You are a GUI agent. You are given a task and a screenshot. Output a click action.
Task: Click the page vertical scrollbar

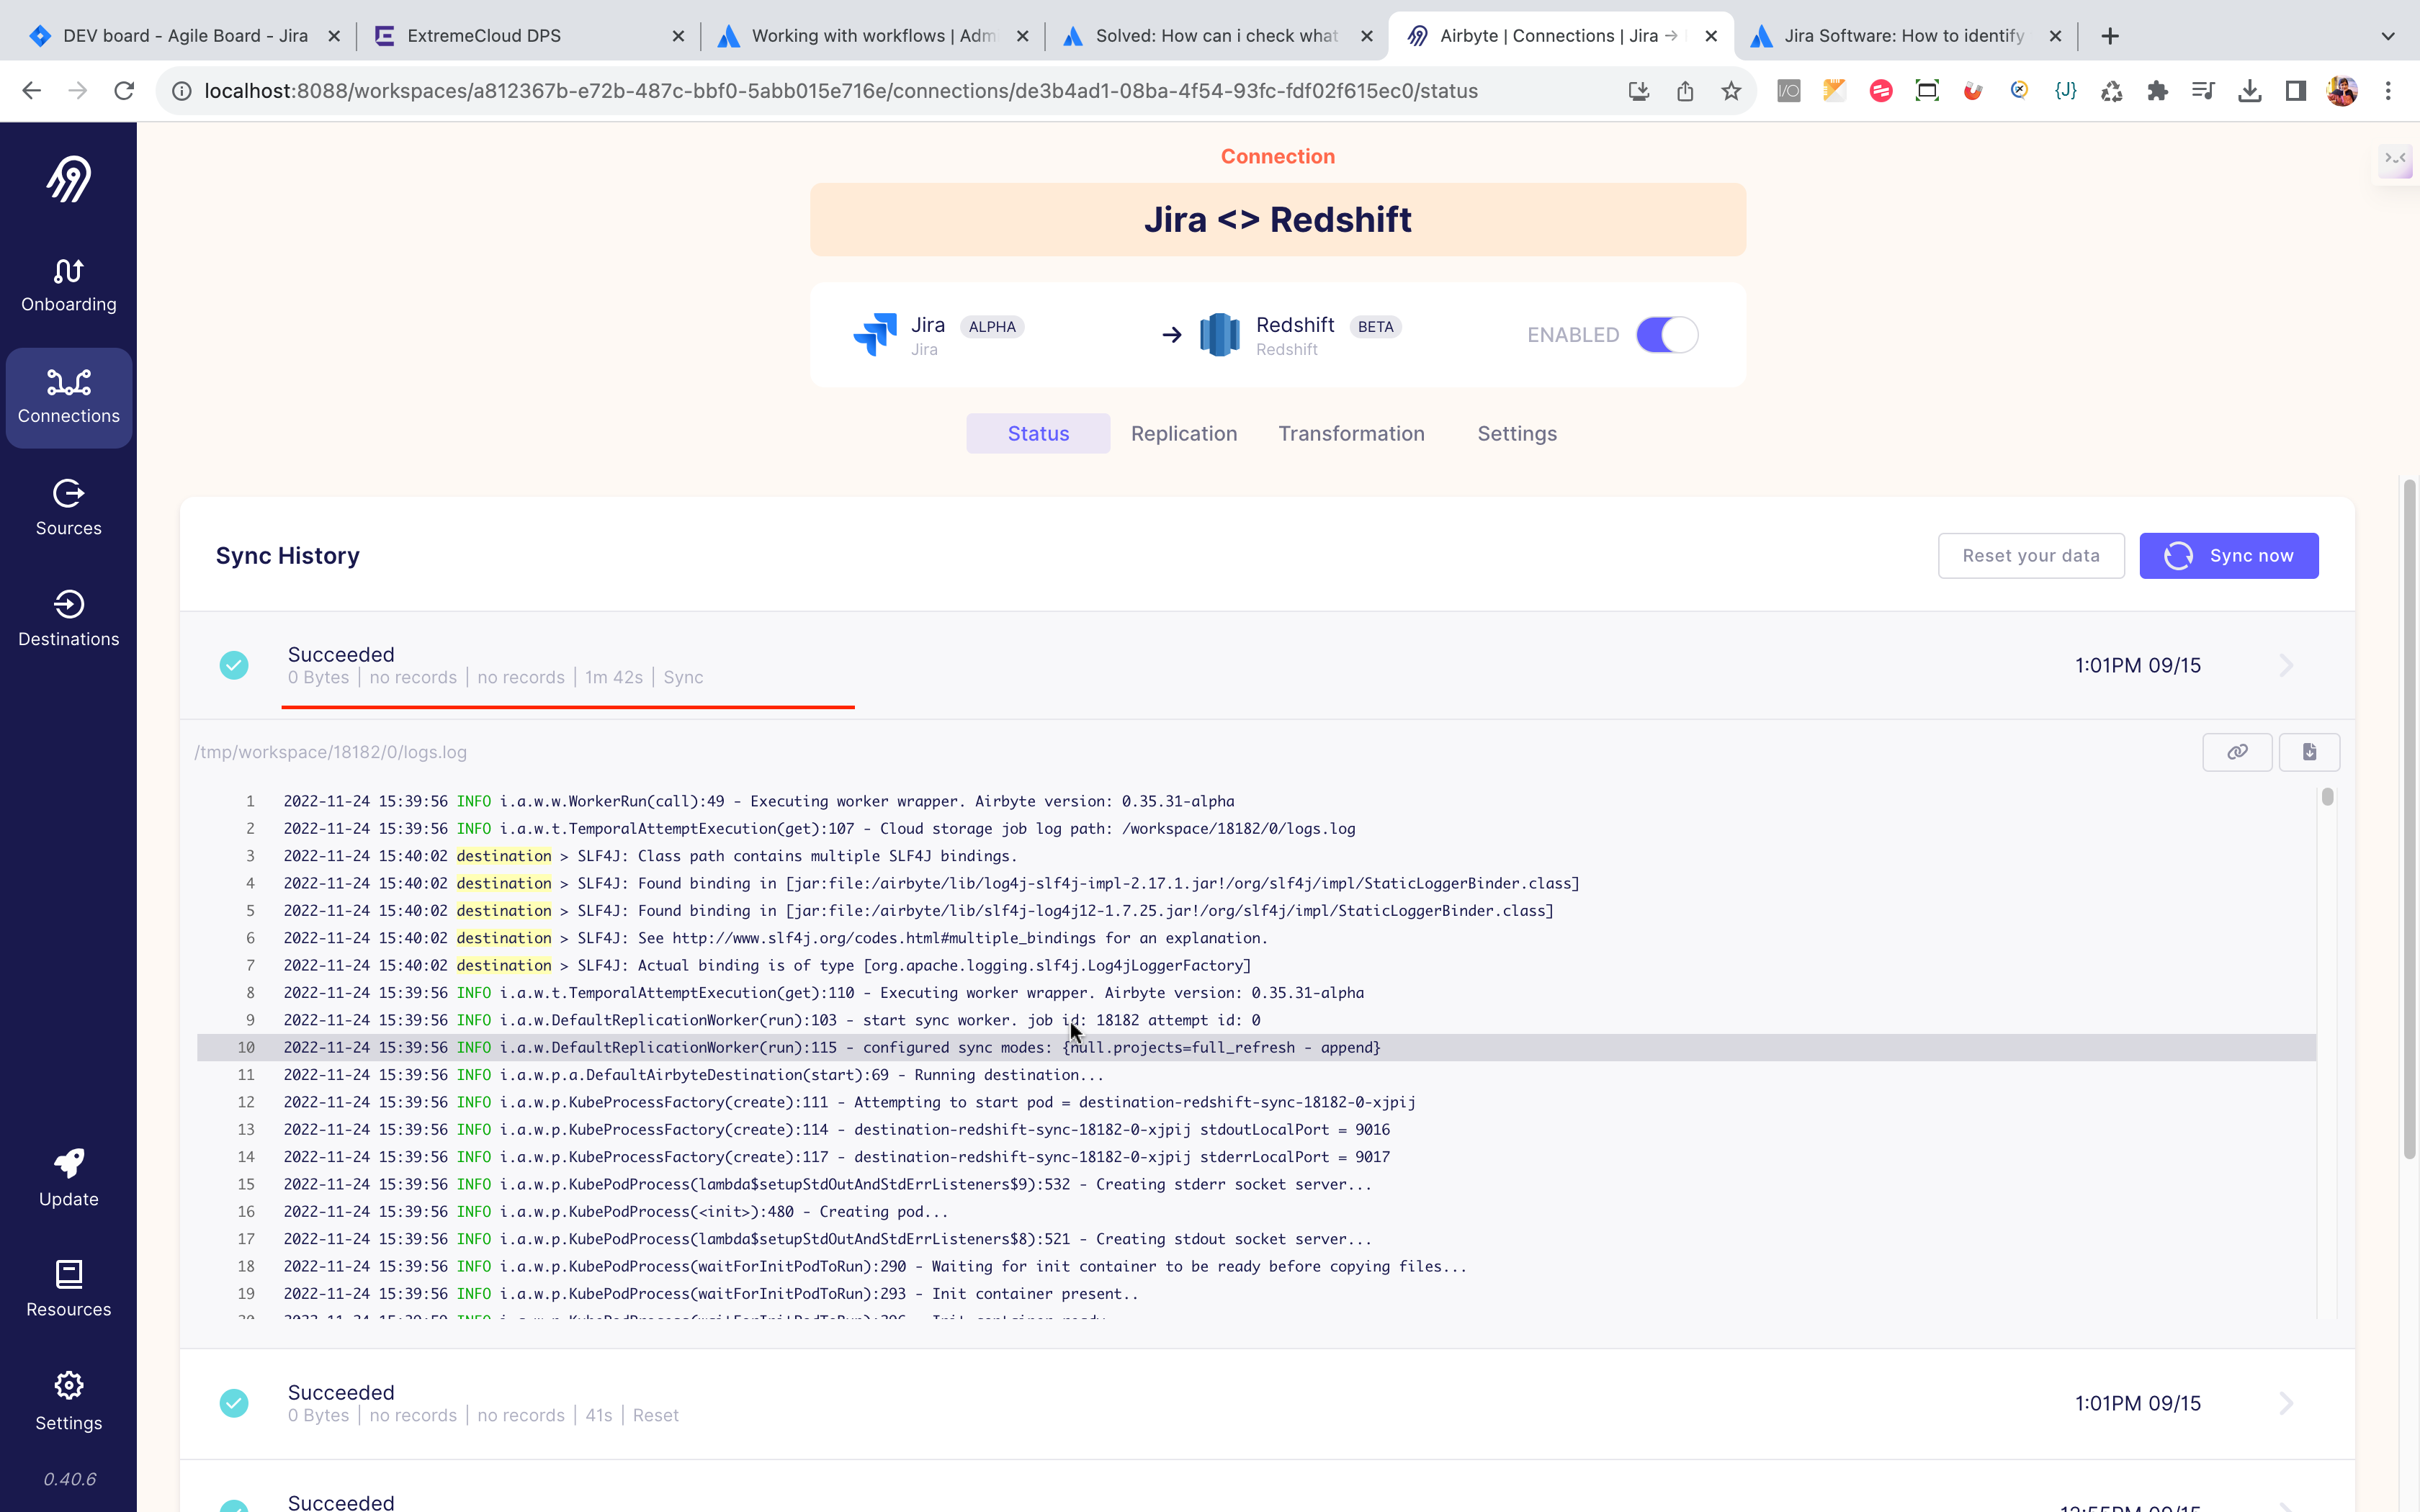coord(2409,818)
